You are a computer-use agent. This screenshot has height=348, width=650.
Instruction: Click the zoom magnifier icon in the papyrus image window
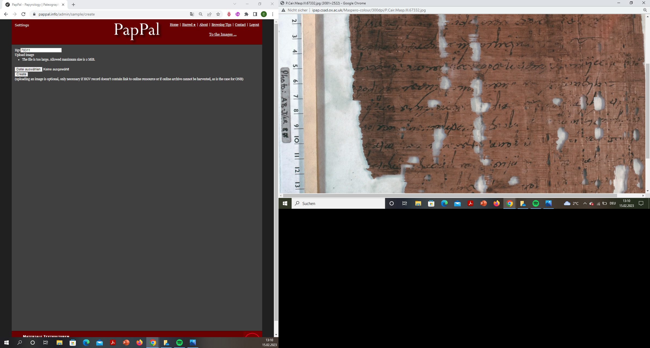[x=645, y=10]
